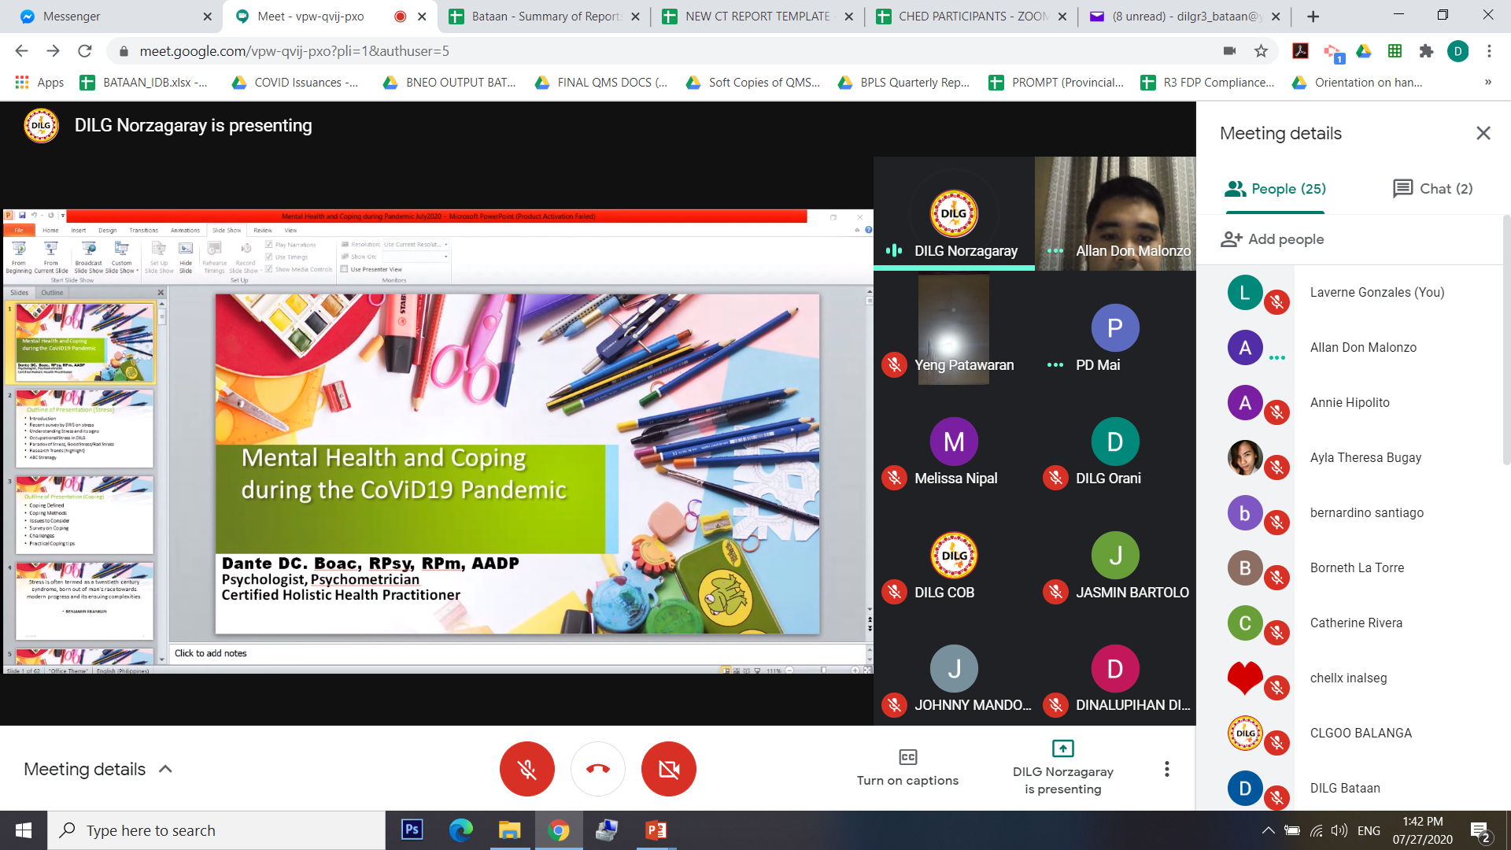This screenshot has width=1511, height=850.
Task: Switch to the People (25) tab
Action: click(1275, 189)
